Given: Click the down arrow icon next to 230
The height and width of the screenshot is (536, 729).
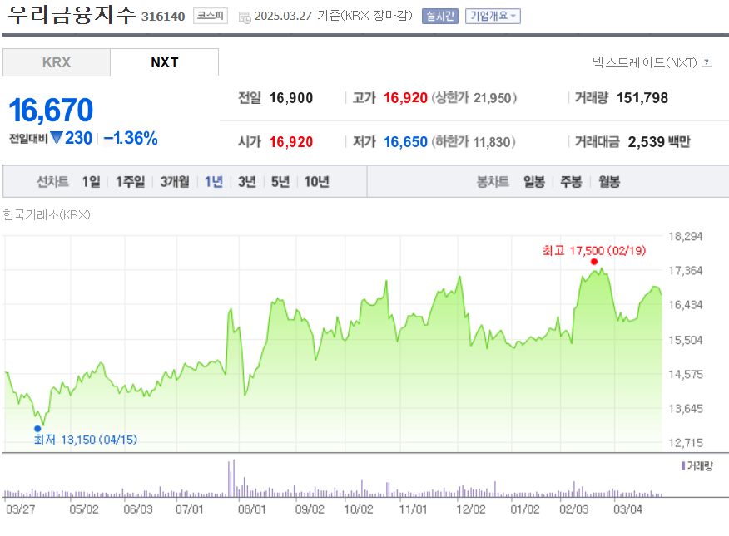Looking at the screenshot, I should pyautogui.click(x=57, y=138).
